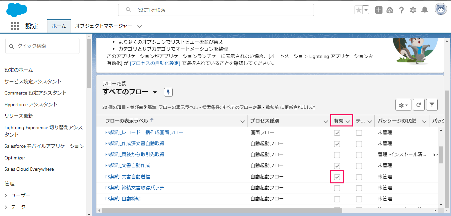The image size is (451, 216).
Task: Refresh the flow list
Action: click(x=419, y=105)
